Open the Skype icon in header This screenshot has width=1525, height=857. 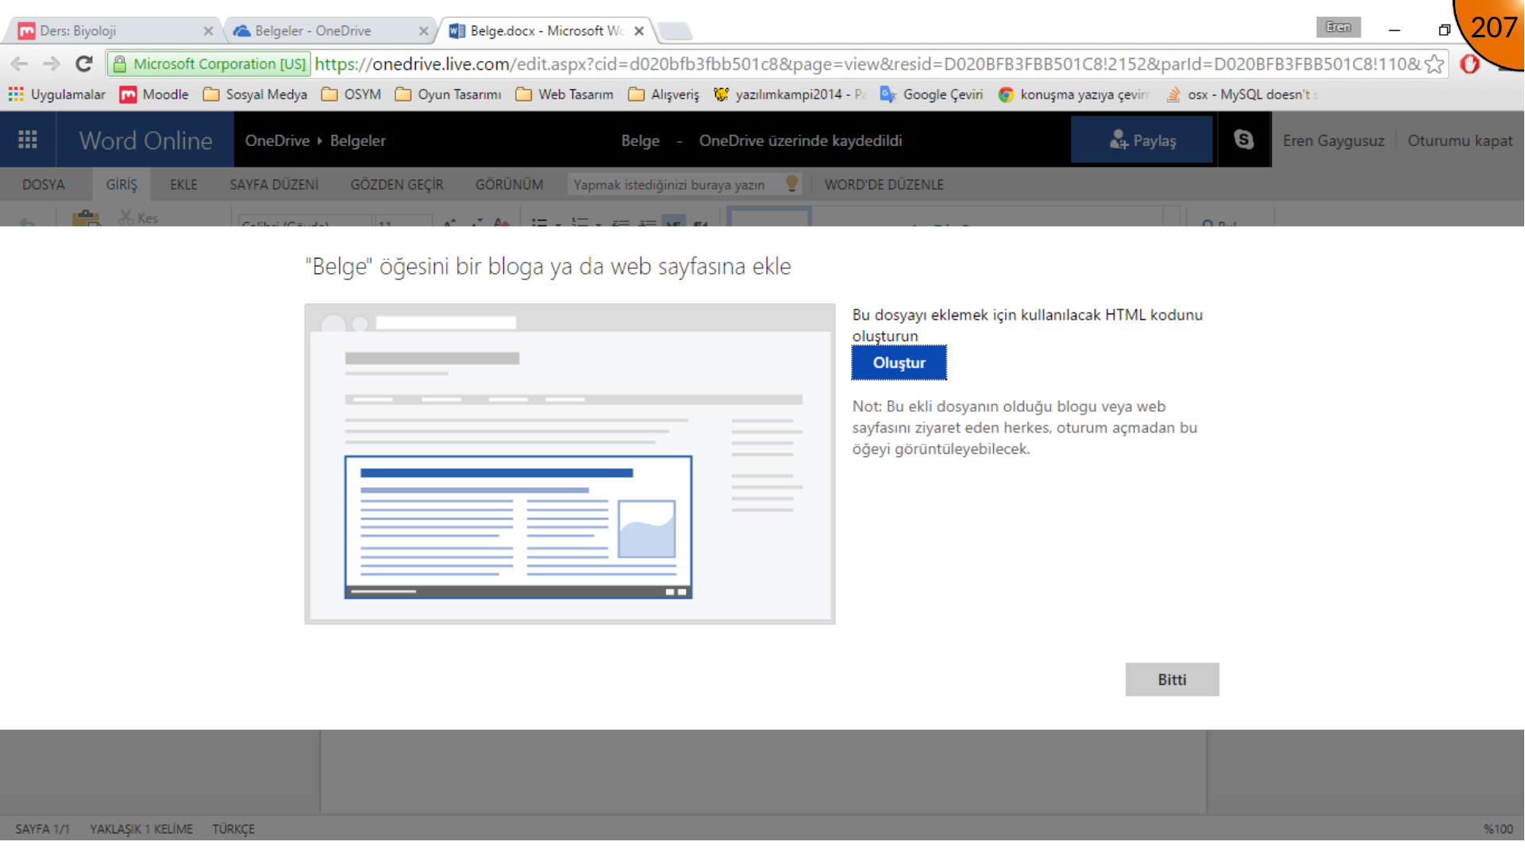pos(1243,140)
